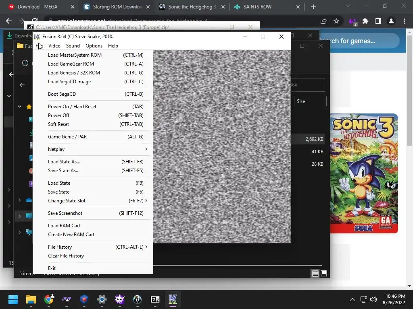Choose Load GameGear ROM
Viewport: 413px width, 309px height.
coord(93,64)
